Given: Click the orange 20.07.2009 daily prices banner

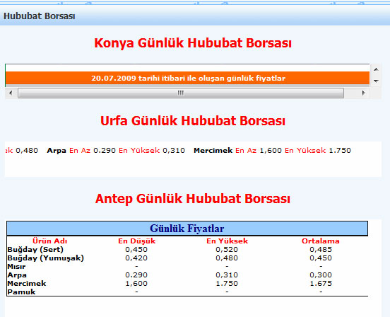Looking at the screenshot, I should point(187,79).
